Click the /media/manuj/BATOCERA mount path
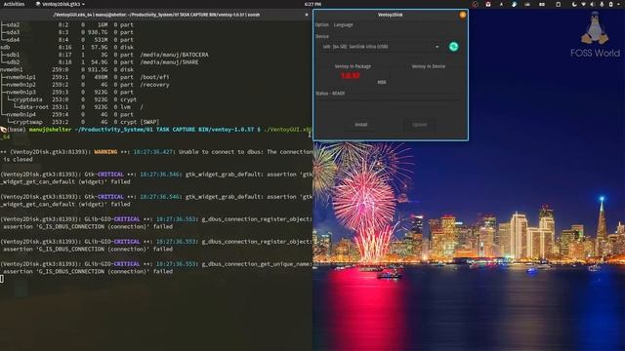 174,55
